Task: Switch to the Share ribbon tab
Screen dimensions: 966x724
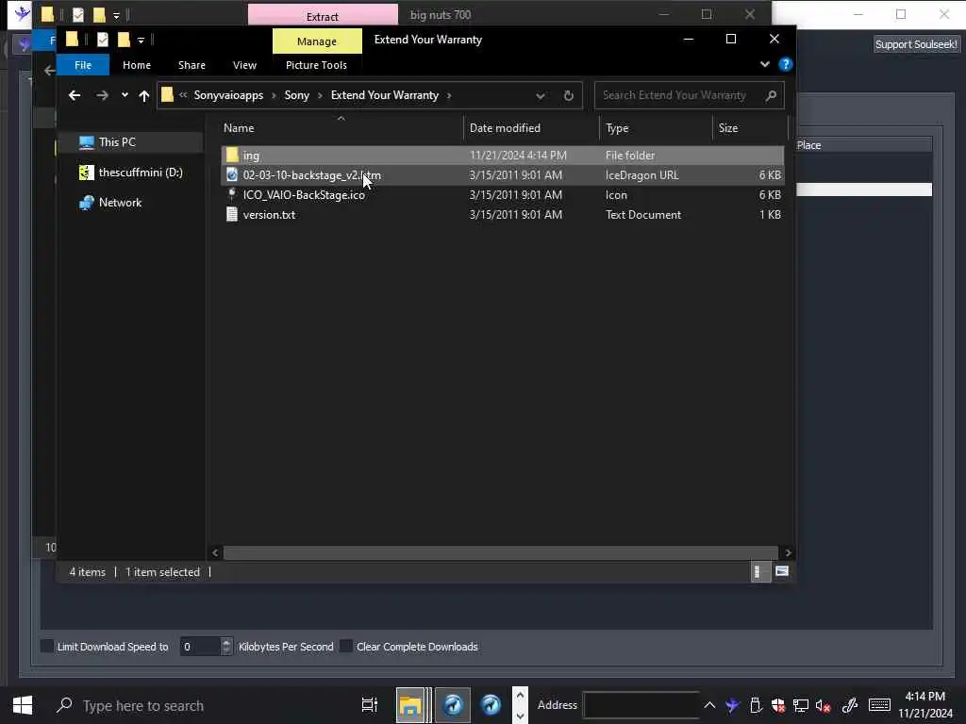Action: 192,65
